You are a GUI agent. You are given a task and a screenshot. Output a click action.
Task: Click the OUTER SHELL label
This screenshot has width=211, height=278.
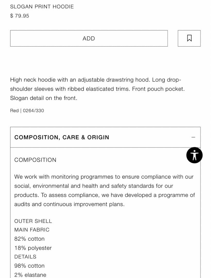(33, 221)
